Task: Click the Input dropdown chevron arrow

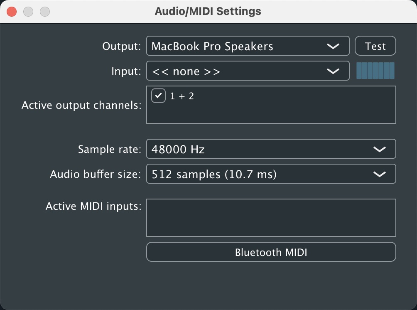Action: [333, 71]
